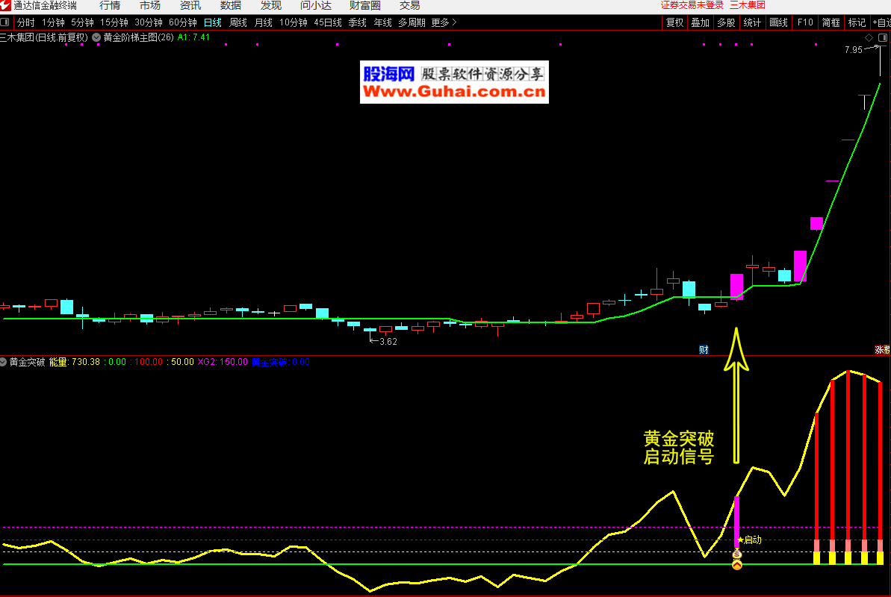Click the orange chevron signal icon
This screenshot has width=891, height=597.
click(x=737, y=565)
